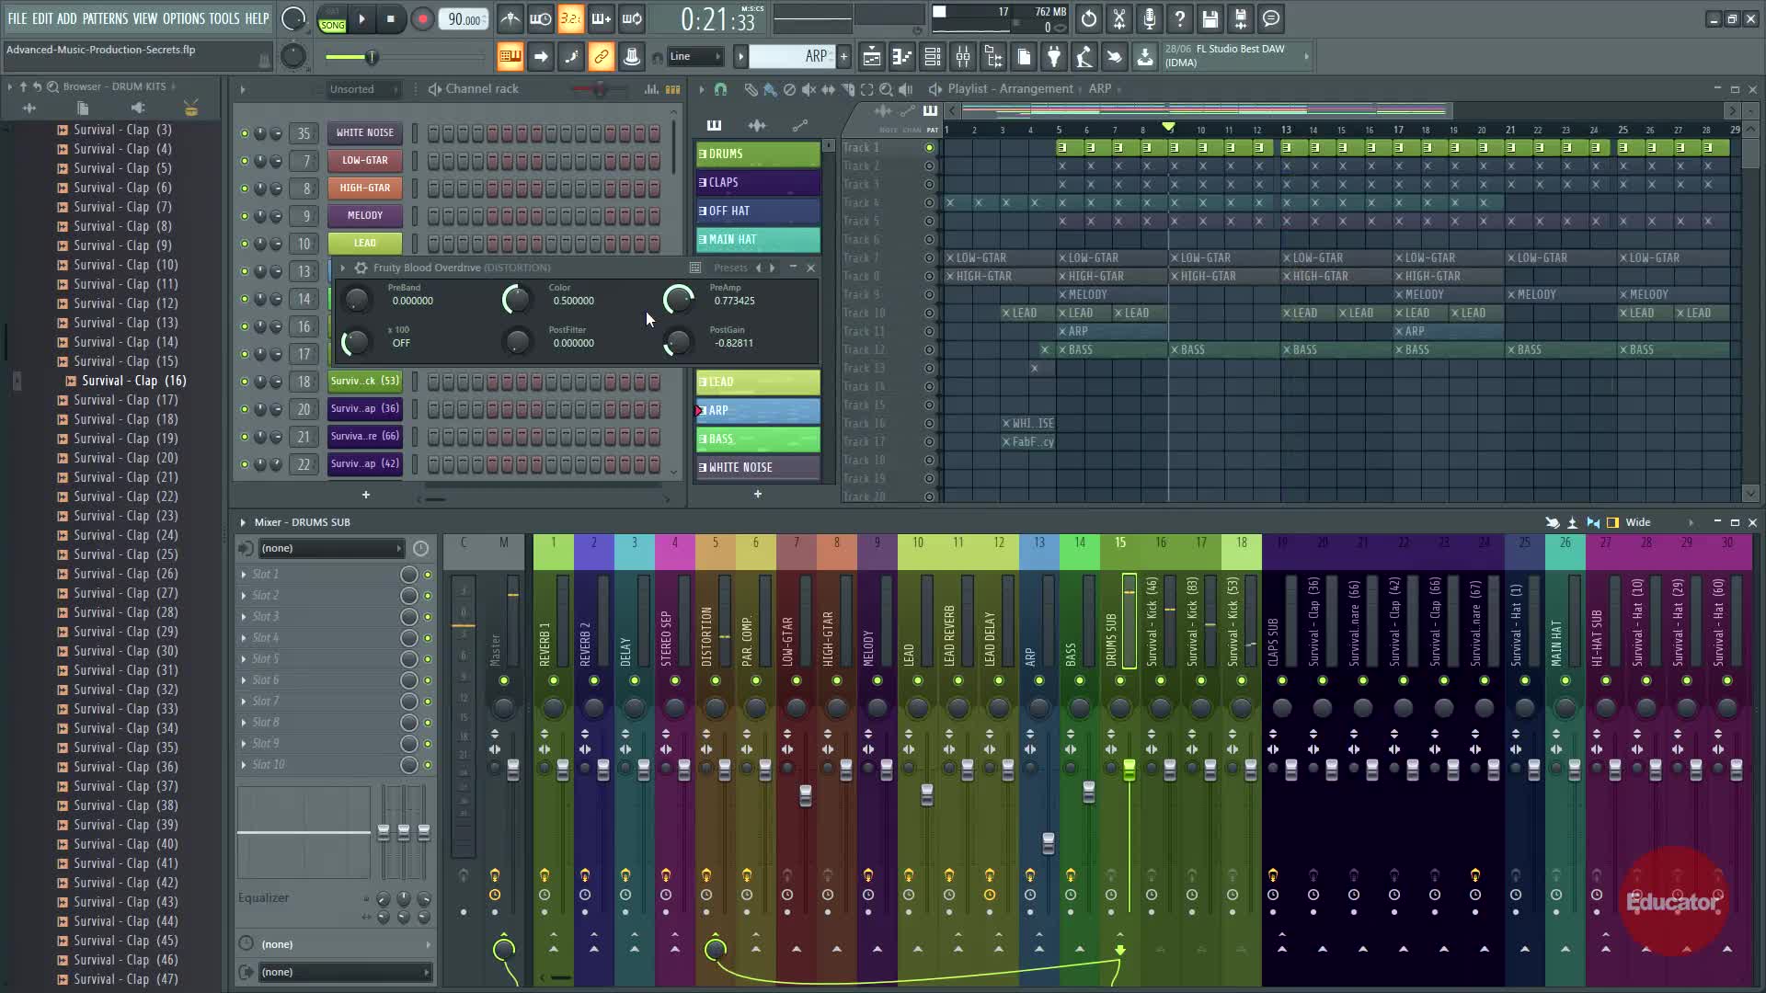The height and width of the screenshot is (993, 1766).
Task: Open the Line snap dropdown
Action: 694,57
